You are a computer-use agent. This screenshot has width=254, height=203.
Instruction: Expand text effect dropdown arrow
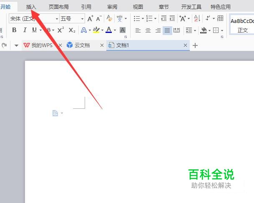[90, 30]
